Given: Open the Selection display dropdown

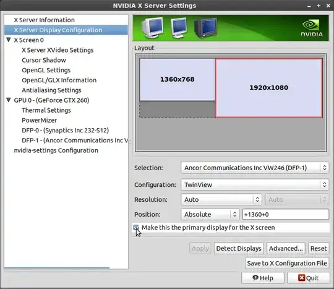Looking at the screenshot, I should (x=255, y=168).
